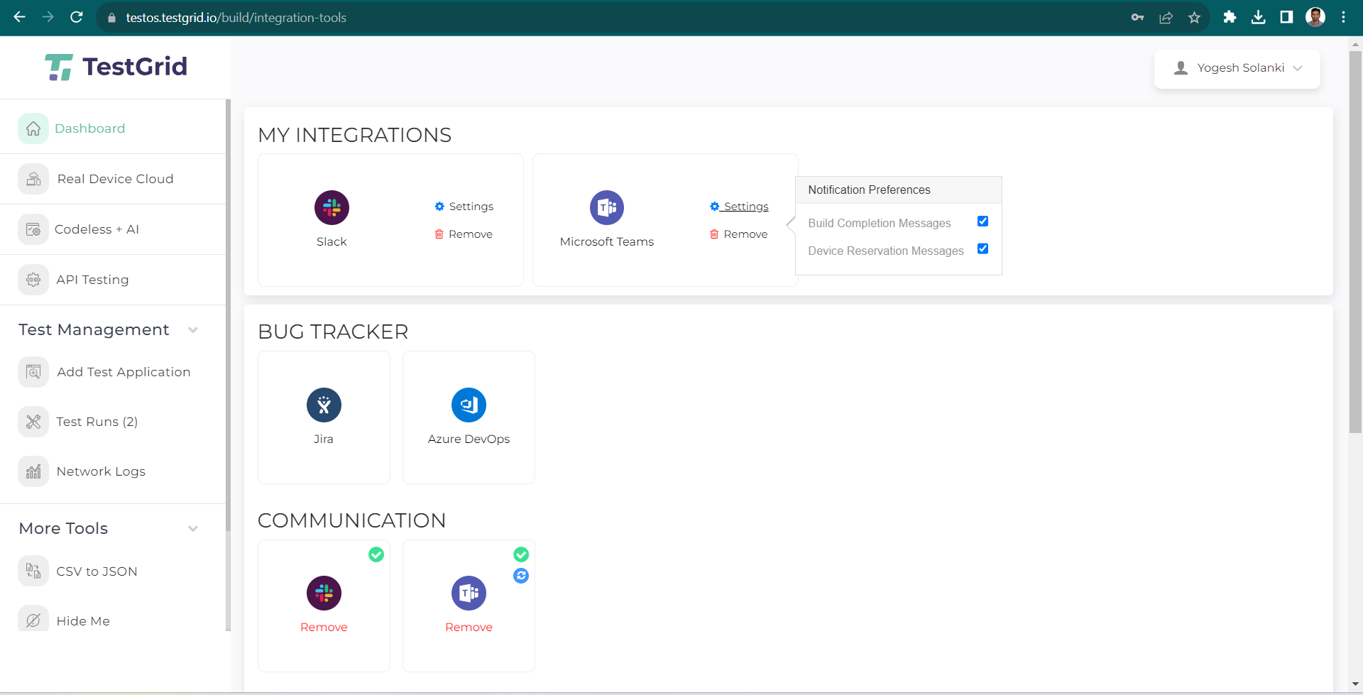Go to Dashboard menu item
This screenshot has height=695, width=1363.
[90, 128]
